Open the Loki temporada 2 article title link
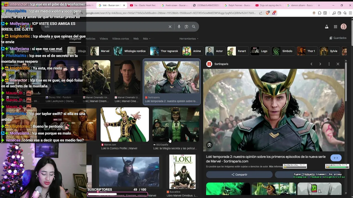The image size is (353, 198). pos(266,159)
